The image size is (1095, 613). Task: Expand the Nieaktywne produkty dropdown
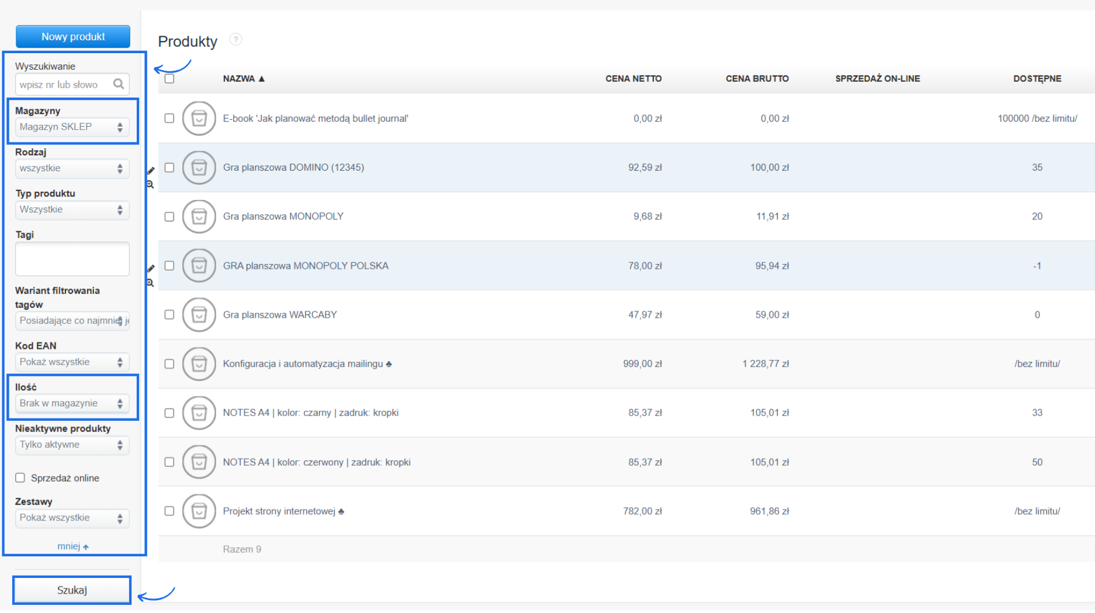[72, 445]
